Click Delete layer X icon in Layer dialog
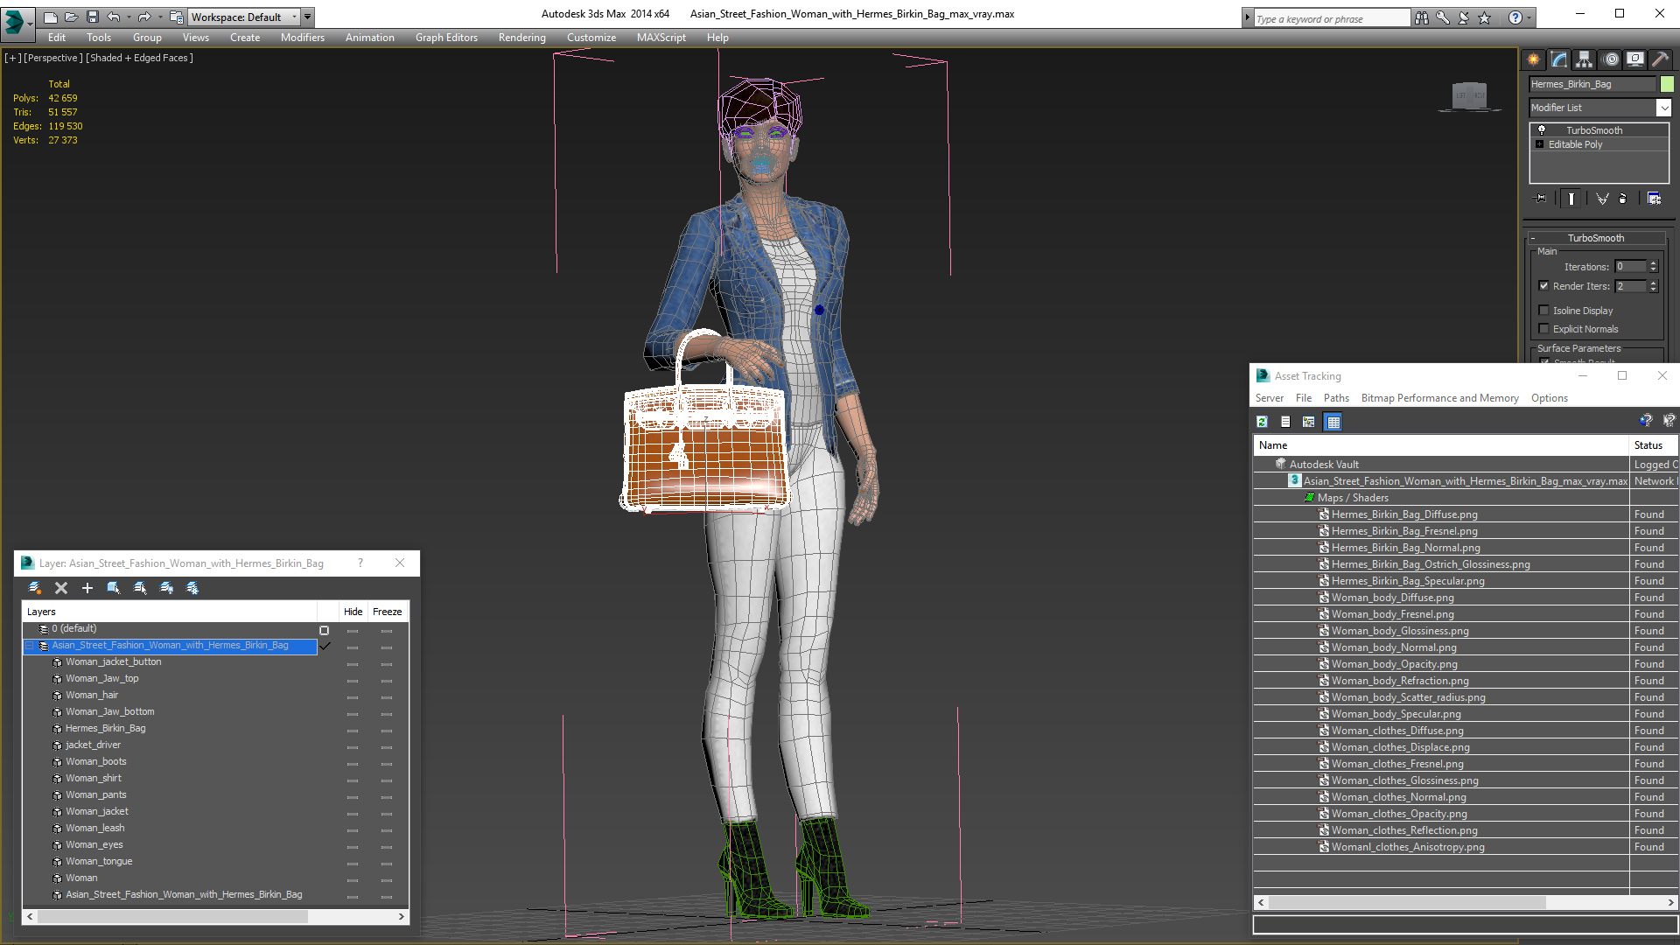This screenshot has height=945, width=1680. [x=61, y=588]
